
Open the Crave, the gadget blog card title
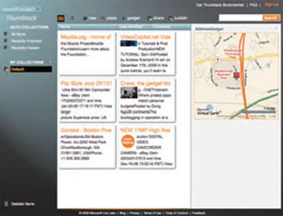[x=145, y=83]
